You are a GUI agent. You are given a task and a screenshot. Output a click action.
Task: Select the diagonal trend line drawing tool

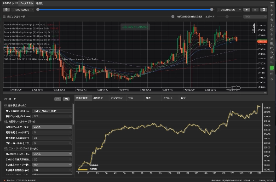coord(271,15)
